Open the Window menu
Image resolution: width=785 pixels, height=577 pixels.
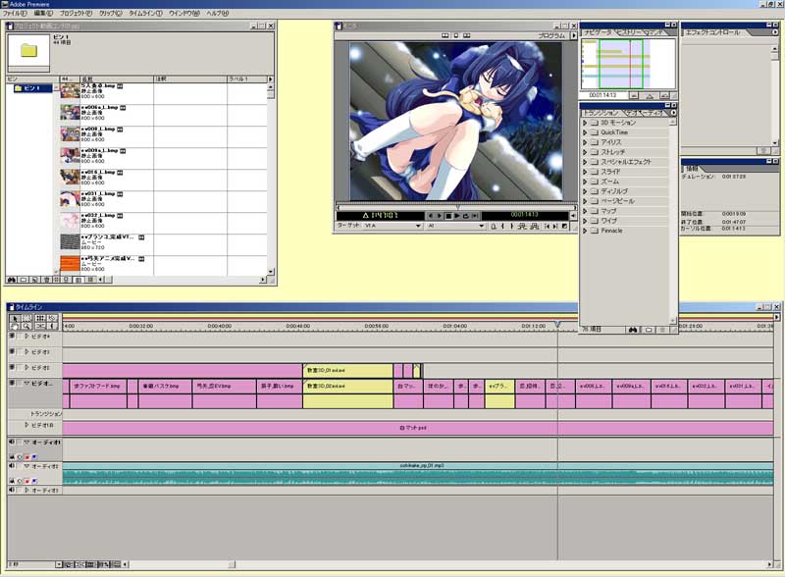(184, 13)
